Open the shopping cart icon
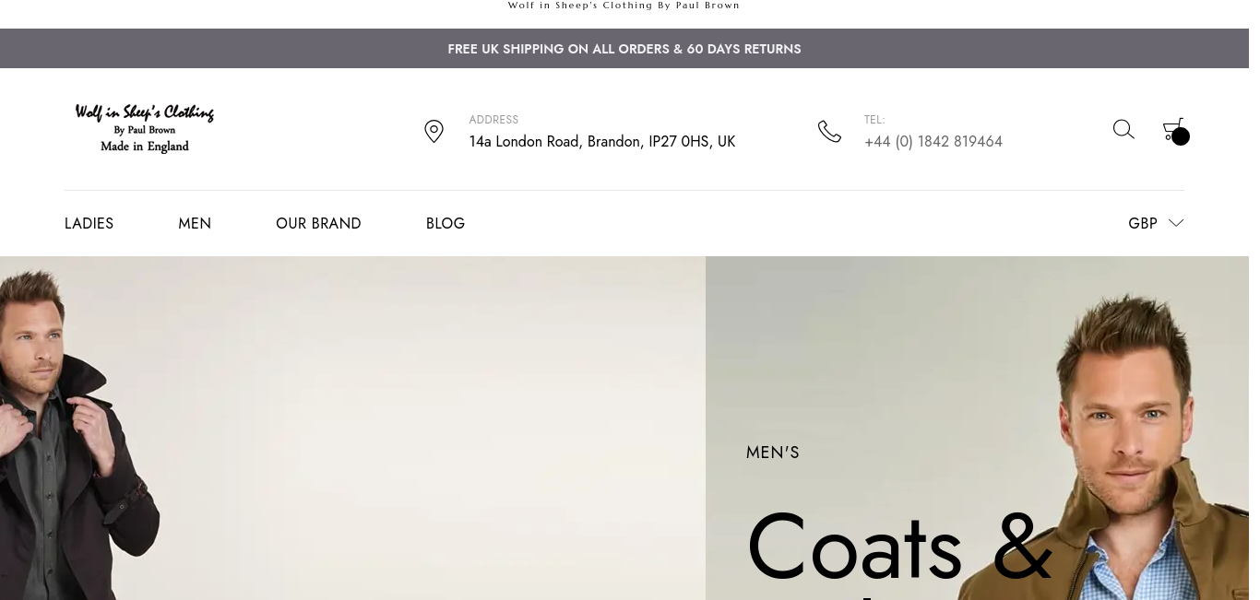The width and height of the screenshot is (1260, 600). [1175, 131]
